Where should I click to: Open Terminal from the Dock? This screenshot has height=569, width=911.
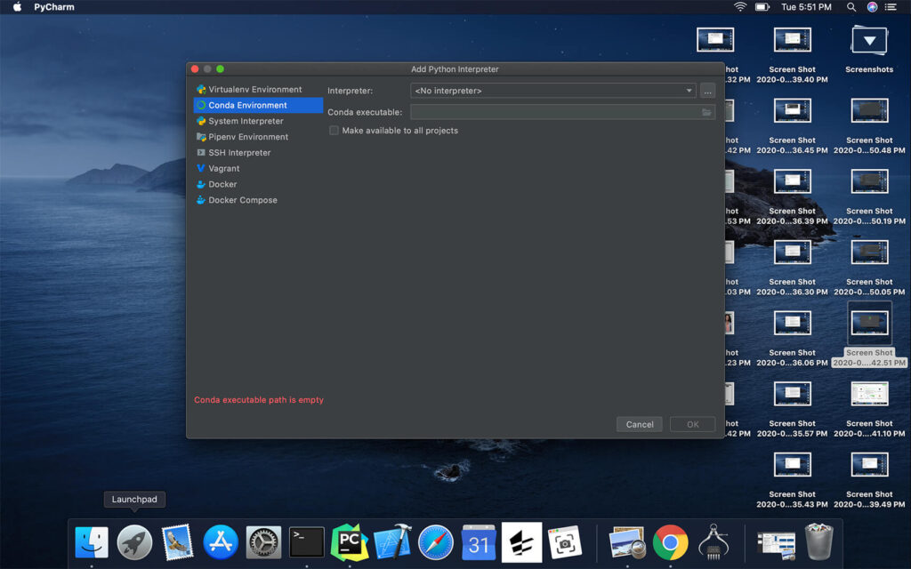tap(307, 543)
